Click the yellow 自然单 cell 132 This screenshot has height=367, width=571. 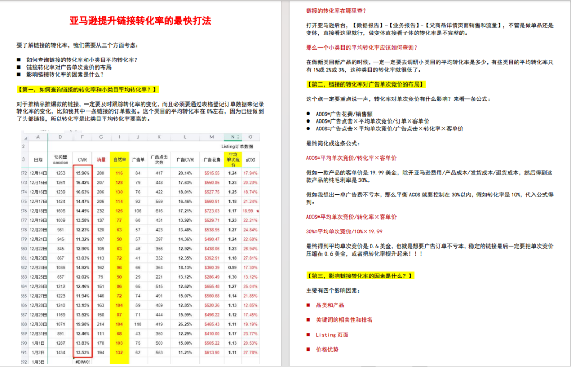click(119, 352)
